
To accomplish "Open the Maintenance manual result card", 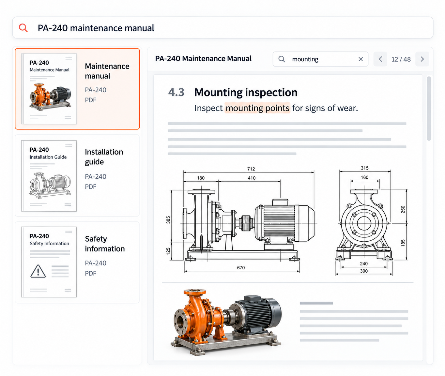I will (x=77, y=89).
